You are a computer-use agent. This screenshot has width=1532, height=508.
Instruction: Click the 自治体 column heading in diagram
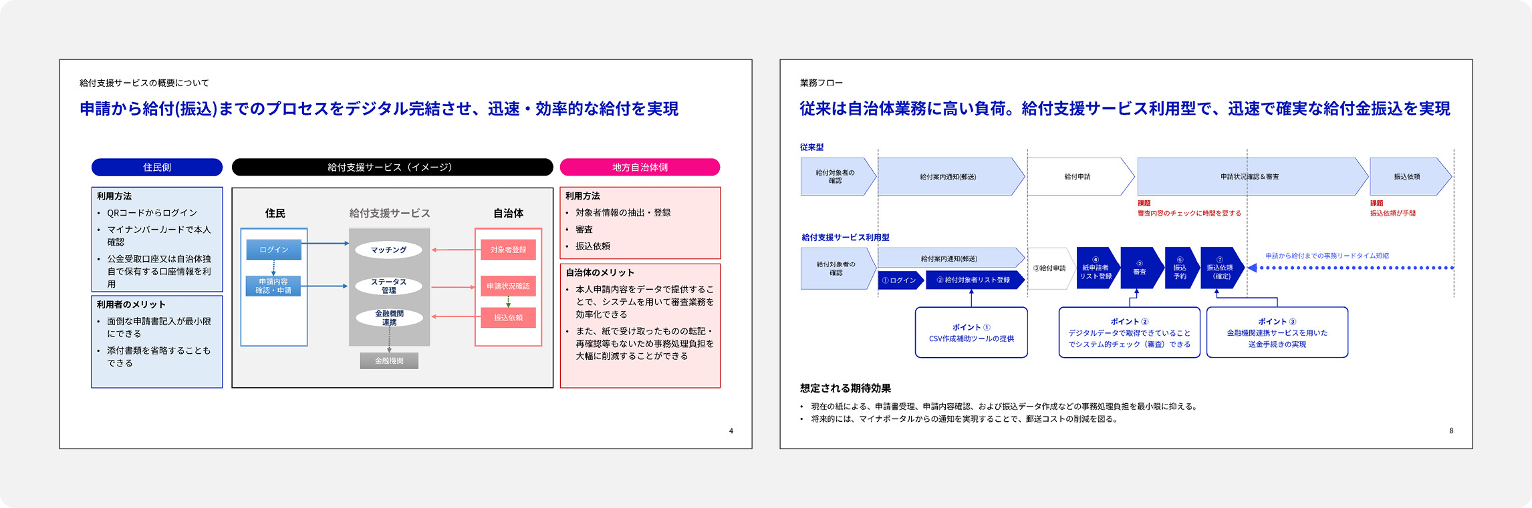pyautogui.click(x=508, y=213)
